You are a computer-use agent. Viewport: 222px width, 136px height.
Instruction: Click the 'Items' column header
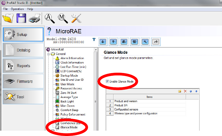point(150,97)
